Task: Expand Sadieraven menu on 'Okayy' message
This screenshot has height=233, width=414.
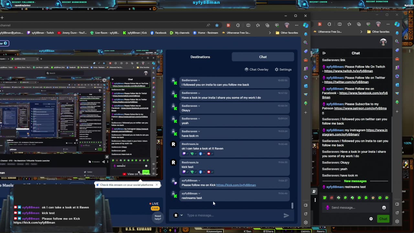Action: point(199,106)
